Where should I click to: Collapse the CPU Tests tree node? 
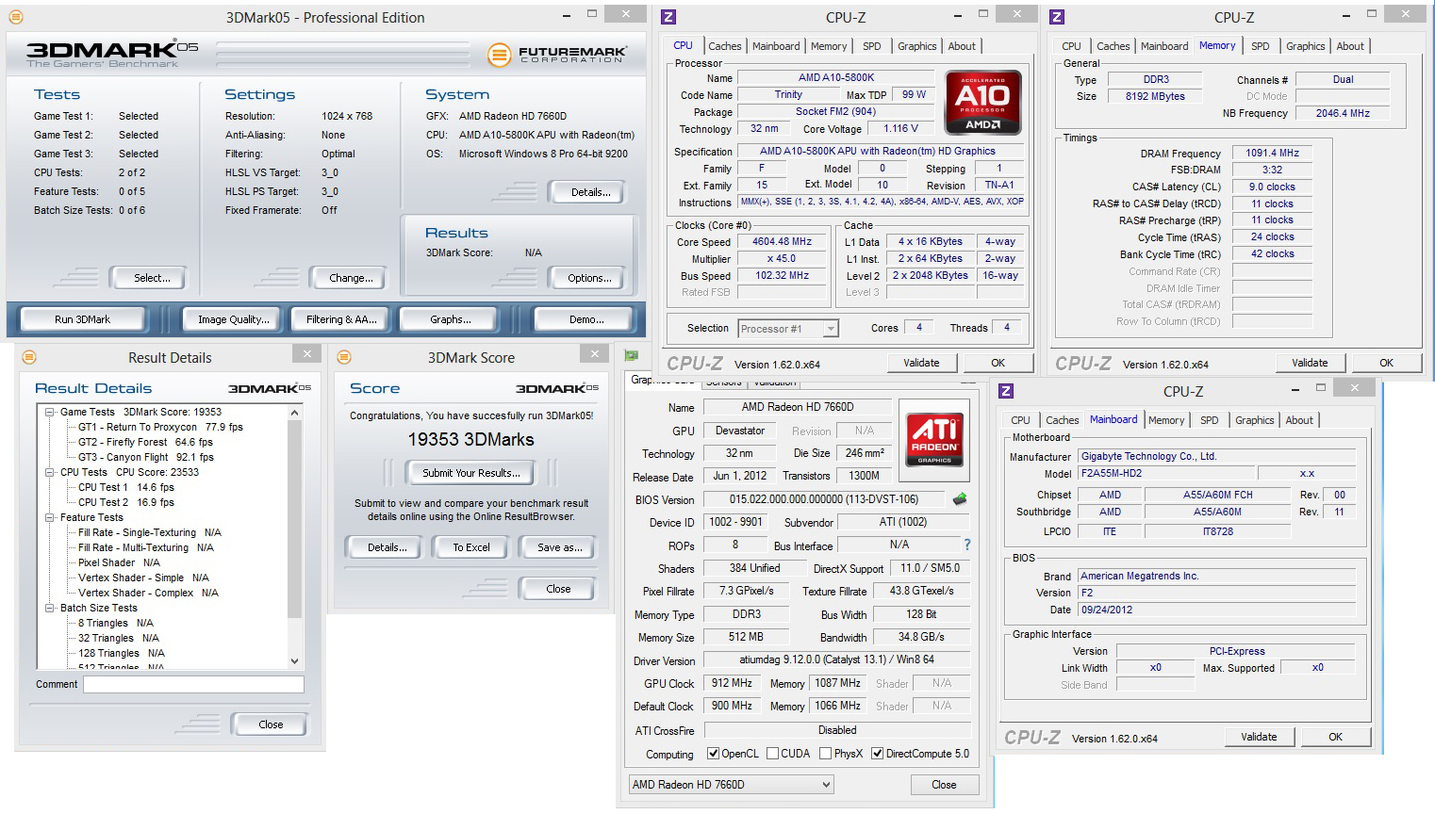tap(50, 472)
